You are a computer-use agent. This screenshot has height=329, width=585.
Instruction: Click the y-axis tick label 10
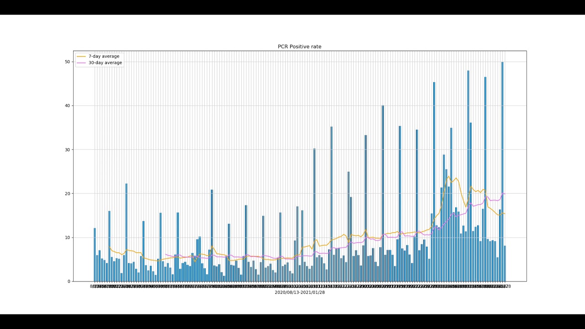pyautogui.click(x=67, y=238)
